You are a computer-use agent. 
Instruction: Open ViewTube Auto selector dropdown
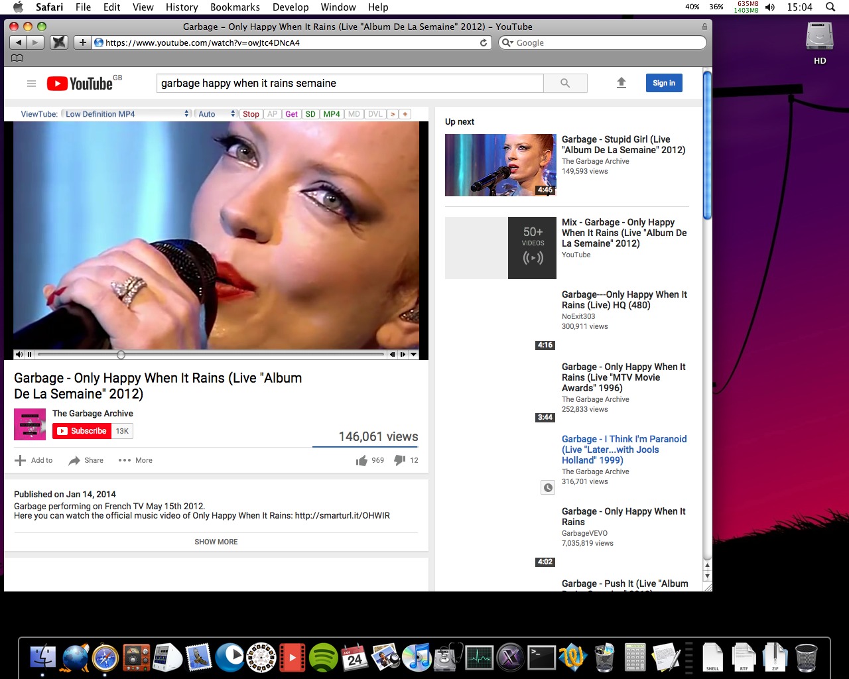[216, 114]
